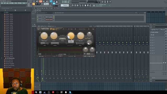Toggle the orange pattern/song mode button
Screen dimensions: 167x94
coord(34,4)
